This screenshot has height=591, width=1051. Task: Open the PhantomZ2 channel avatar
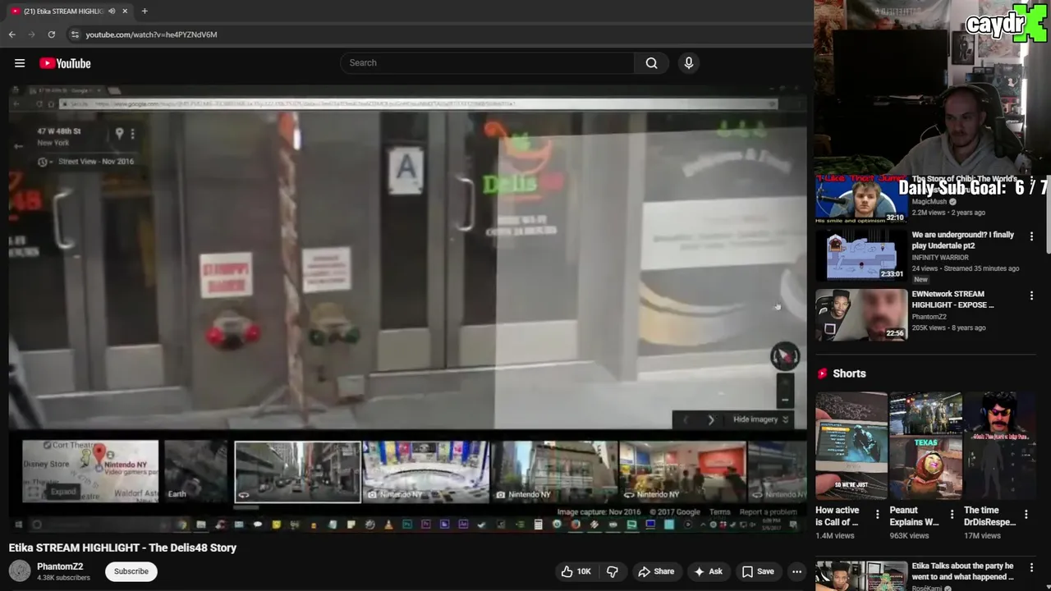click(20, 570)
